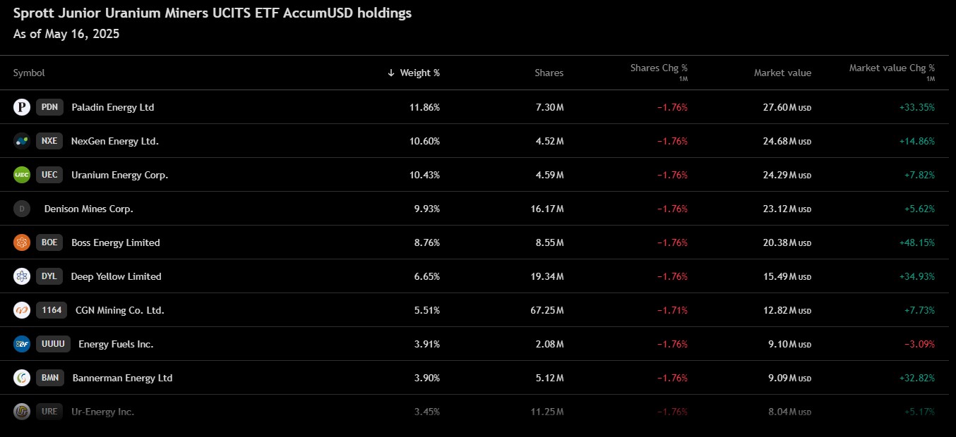Click the Bannerman Energy logo icon
The width and height of the screenshot is (956, 437).
click(x=22, y=378)
